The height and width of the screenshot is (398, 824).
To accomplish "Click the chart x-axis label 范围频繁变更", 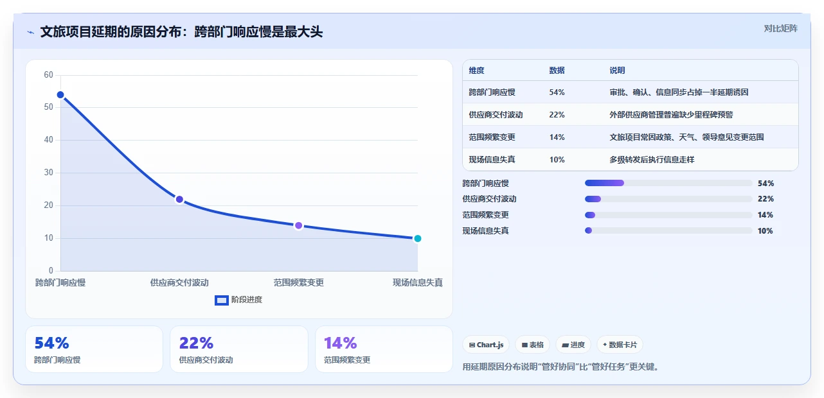I will [298, 282].
